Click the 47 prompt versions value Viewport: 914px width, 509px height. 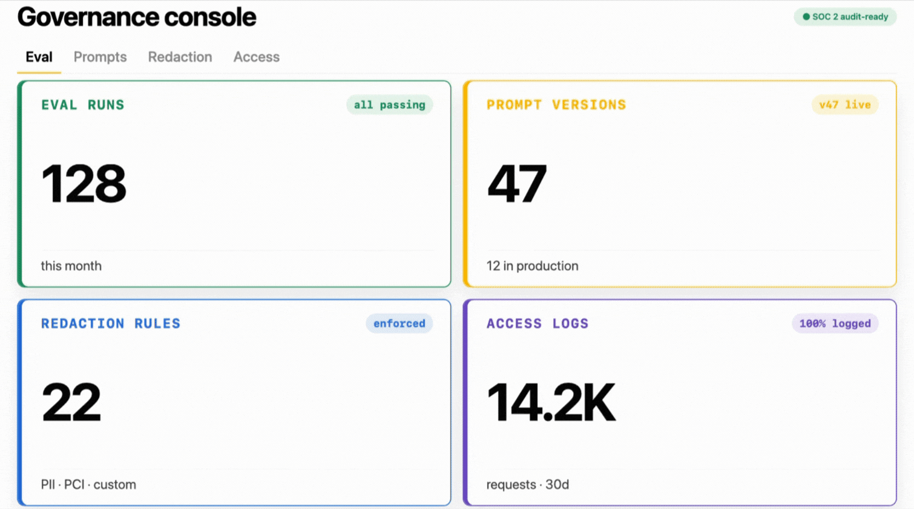[517, 184]
